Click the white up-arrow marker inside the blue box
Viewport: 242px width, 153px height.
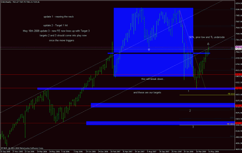(x=149, y=49)
